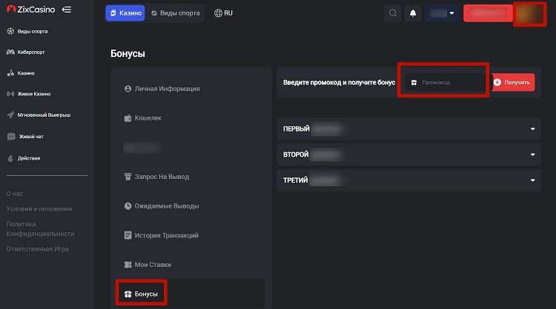This screenshot has height=309, width=556.
Task: Open the RU language selector
Action: pos(223,13)
